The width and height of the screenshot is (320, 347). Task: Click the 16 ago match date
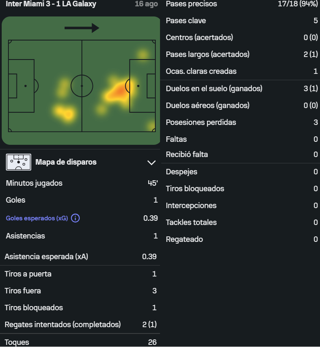[x=146, y=4]
